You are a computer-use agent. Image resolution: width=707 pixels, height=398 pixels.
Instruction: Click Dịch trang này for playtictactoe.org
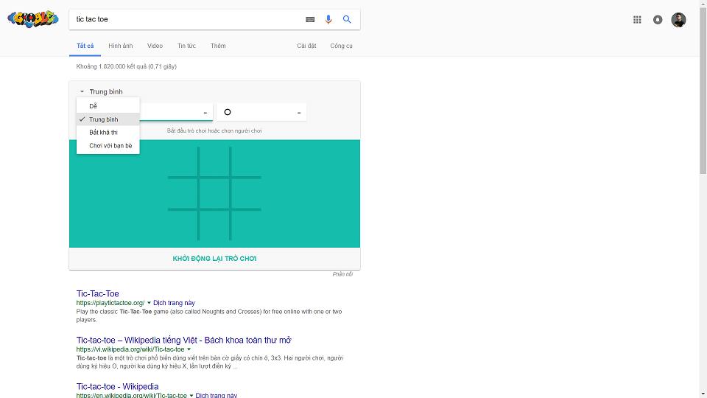coord(174,303)
